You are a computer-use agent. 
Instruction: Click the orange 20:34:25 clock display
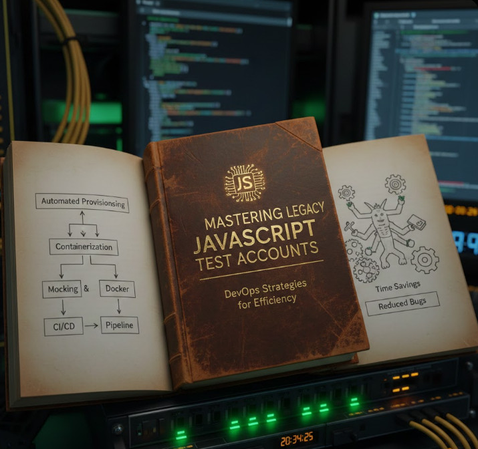[x=297, y=438]
